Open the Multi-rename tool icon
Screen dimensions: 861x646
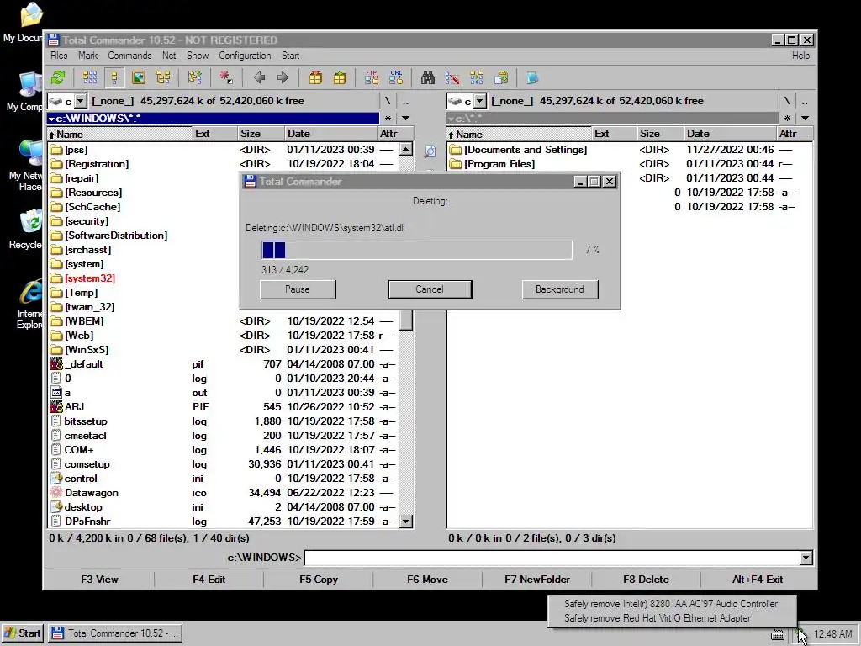[452, 78]
